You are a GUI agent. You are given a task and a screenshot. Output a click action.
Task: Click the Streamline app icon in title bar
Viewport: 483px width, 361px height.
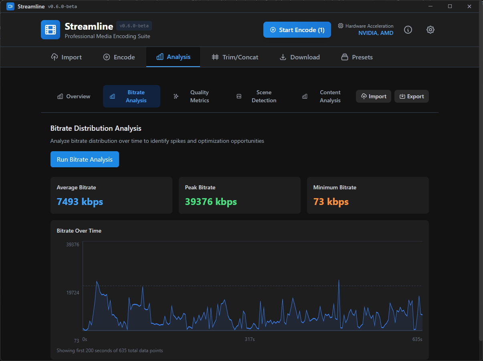coord(10,6)
